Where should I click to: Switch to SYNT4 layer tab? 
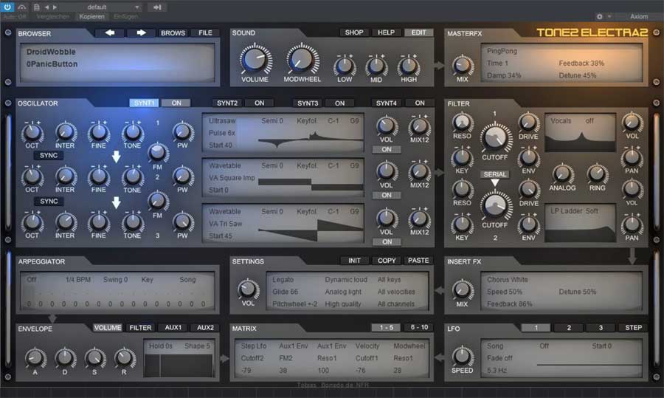tap(387, 103)
